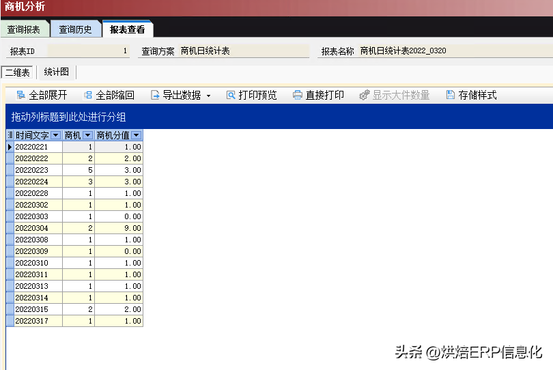This screenshot has height=370, width=553.
Task: Select the cell 20220303
Action: click(38, 216)
